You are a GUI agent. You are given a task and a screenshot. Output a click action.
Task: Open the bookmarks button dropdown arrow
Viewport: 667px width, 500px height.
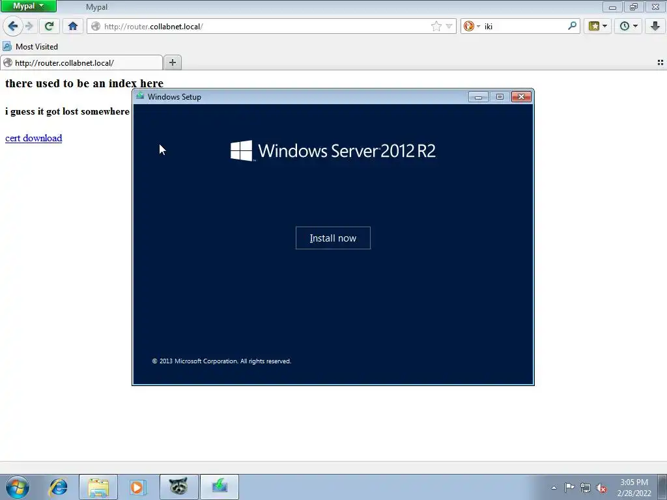tap(604, 26)
